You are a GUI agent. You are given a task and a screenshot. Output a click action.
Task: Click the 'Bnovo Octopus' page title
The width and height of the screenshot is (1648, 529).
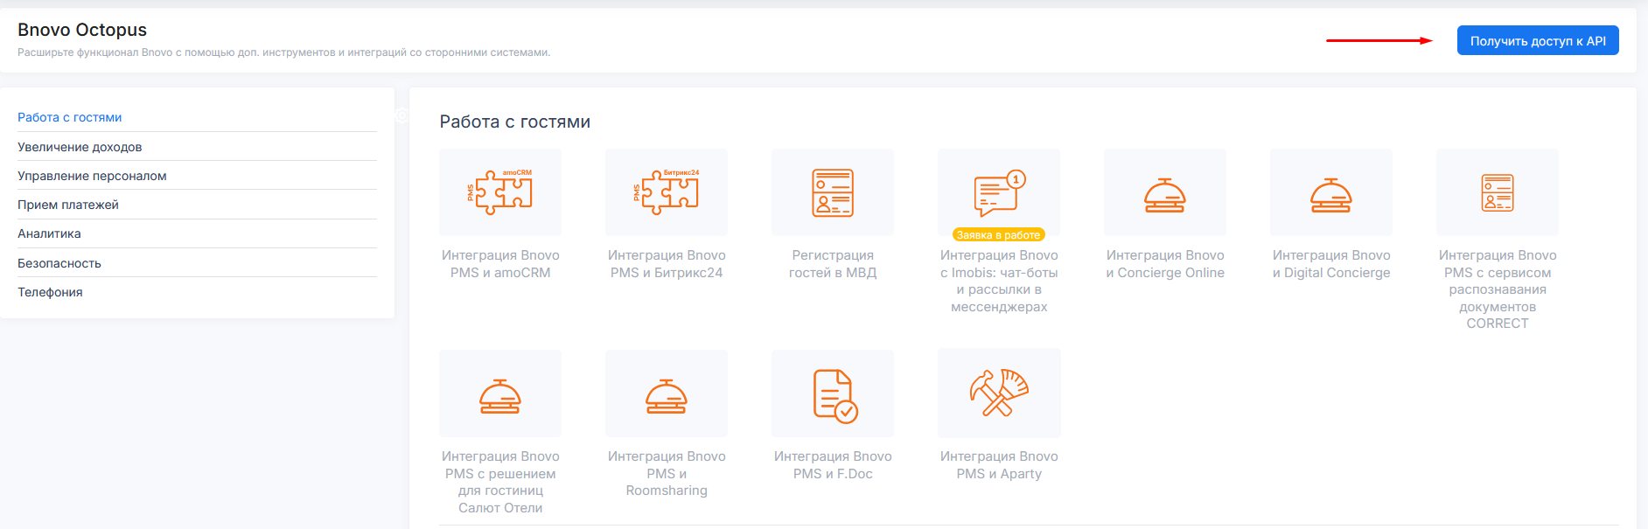click(82, 30)
